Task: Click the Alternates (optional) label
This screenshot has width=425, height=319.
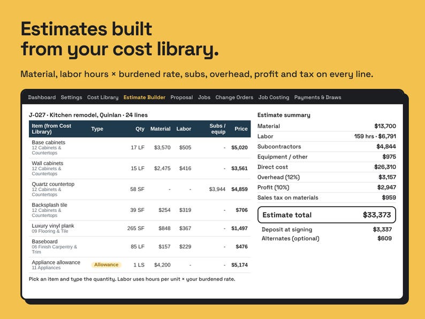Action: click(290, 239)
